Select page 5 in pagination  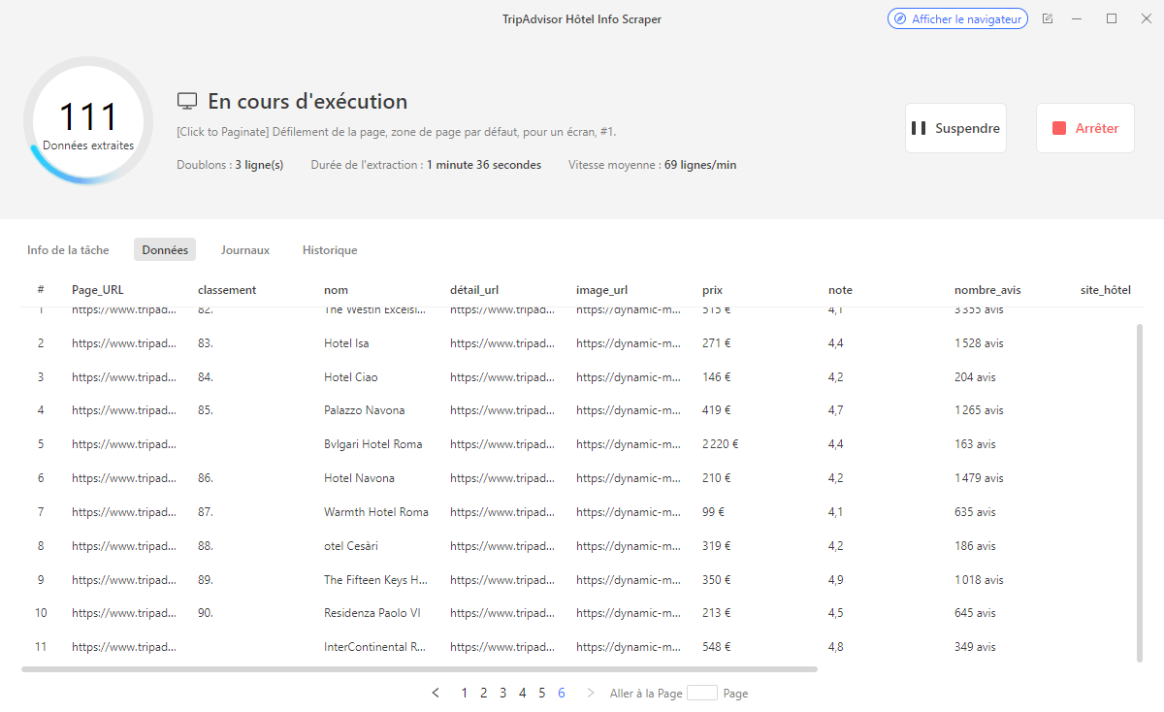542,693
